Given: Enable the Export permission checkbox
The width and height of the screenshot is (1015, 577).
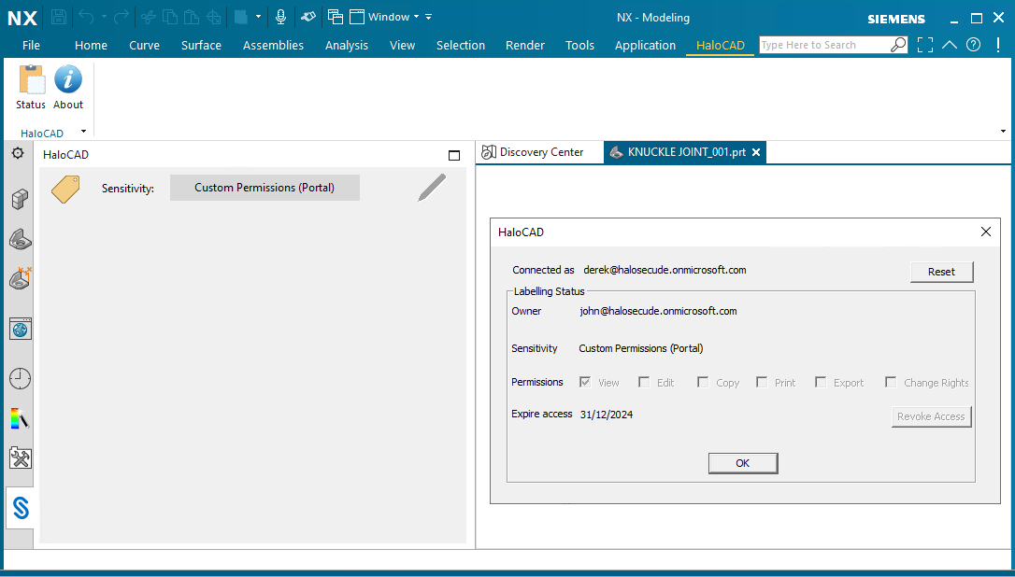Looking at the screenshot, I should coord(821,382).
